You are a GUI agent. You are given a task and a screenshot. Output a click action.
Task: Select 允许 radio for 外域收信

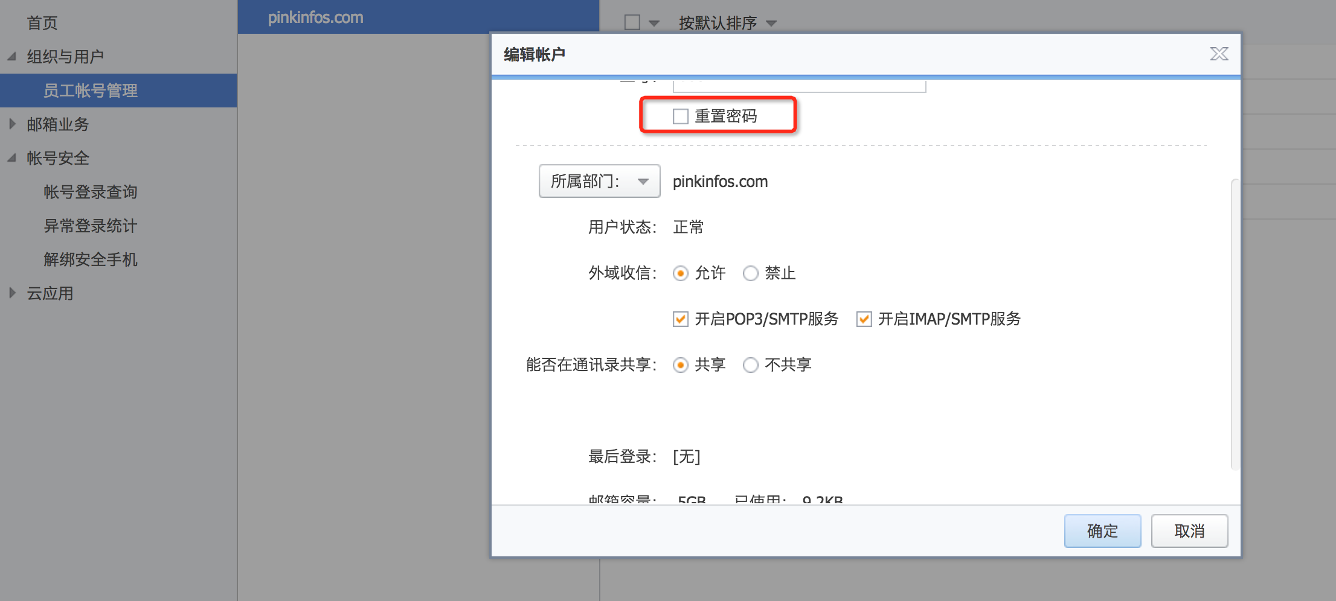coord(681,273)
